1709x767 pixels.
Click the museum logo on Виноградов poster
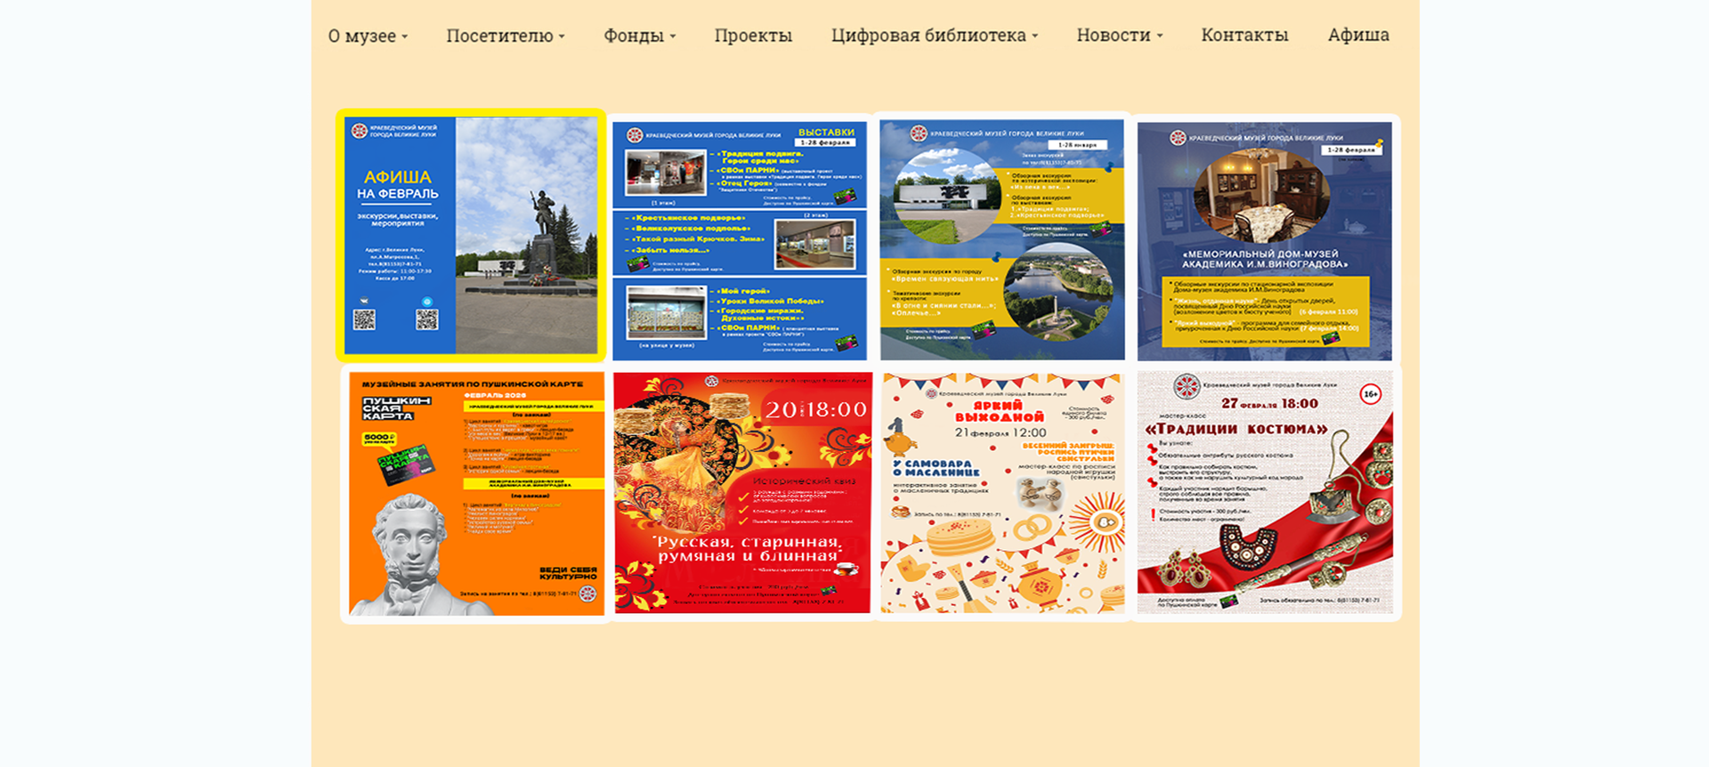tap(1177, 138)
